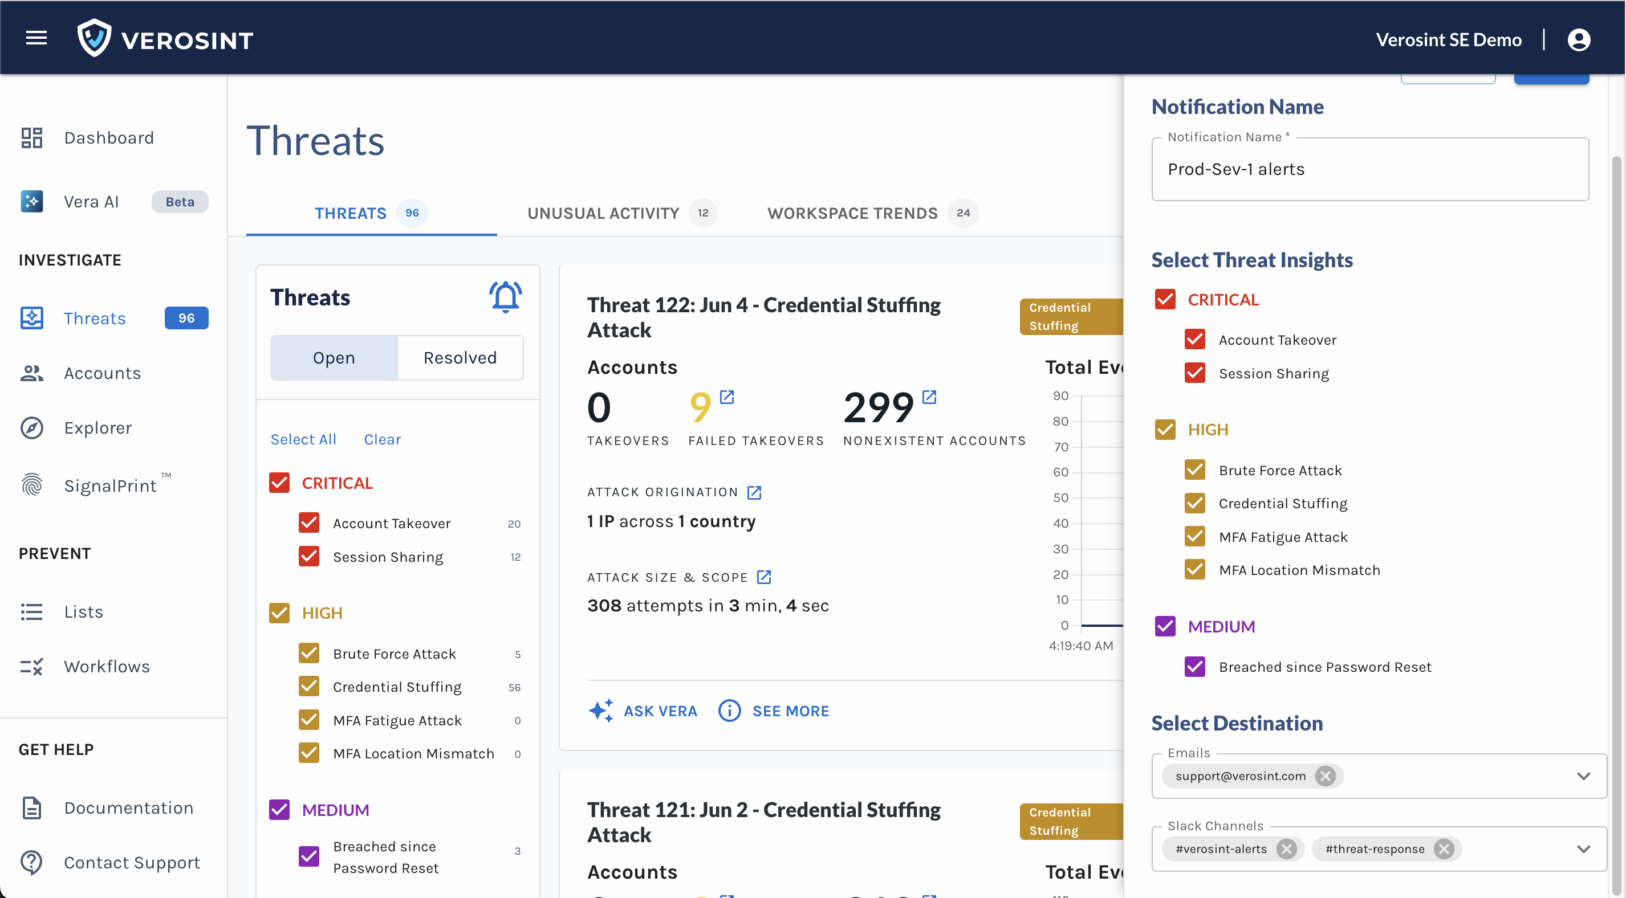Open Attack Size & Scope link icon
The width and height of the screenshot is (1626, 898).
click(764, 577)
